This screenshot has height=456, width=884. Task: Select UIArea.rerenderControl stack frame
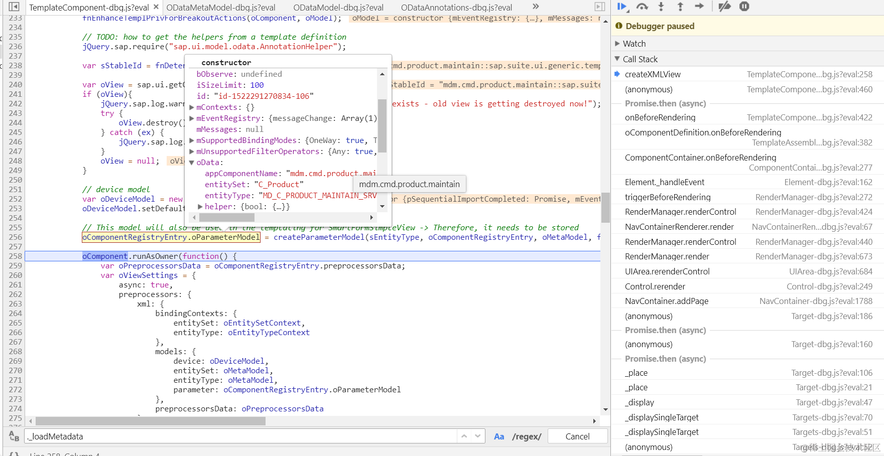(x=748, y=271)
